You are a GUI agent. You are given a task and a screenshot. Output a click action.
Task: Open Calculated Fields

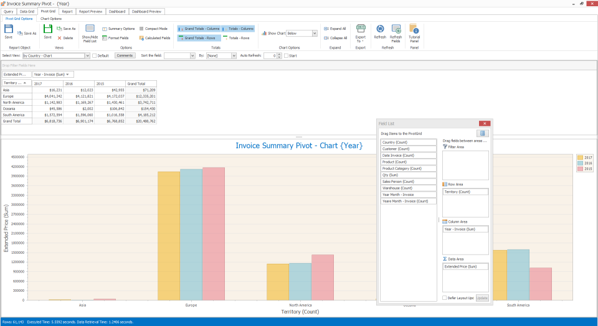[154, 38]
